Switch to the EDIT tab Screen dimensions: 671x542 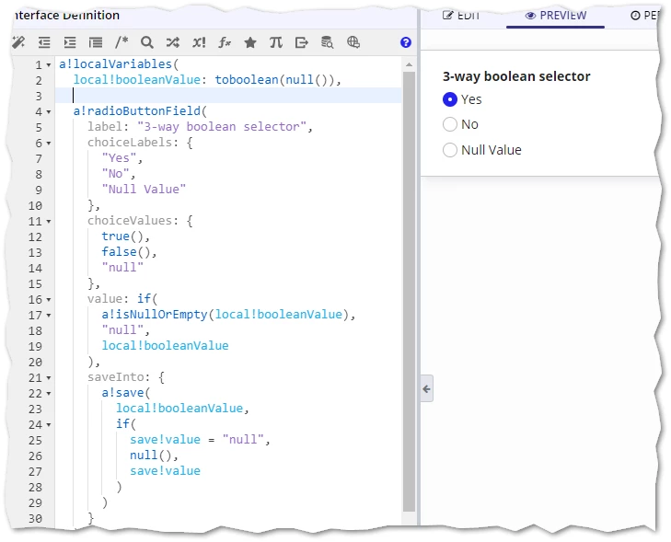tap(461, 16)
